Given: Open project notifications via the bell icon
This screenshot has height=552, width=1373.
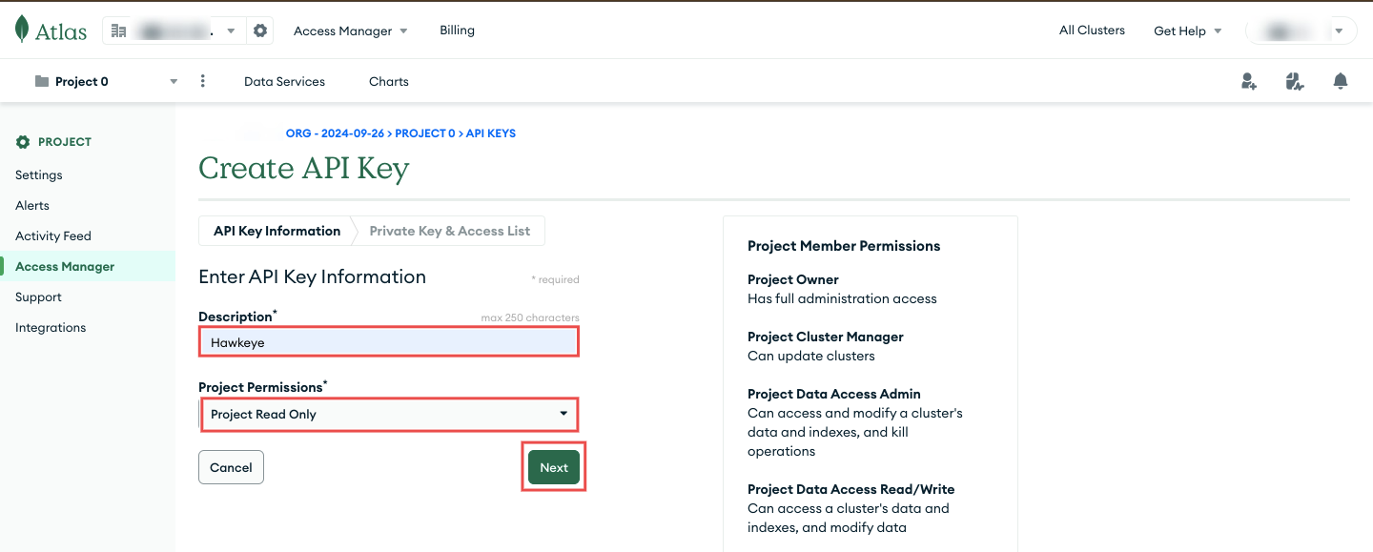Looking at the screenshot, I should coord(1340,81).
